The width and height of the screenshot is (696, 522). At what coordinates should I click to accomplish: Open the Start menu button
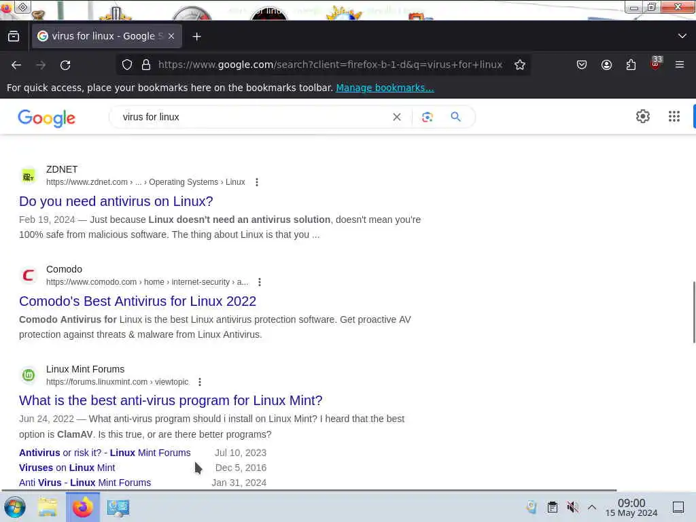(x=15, y=507)
